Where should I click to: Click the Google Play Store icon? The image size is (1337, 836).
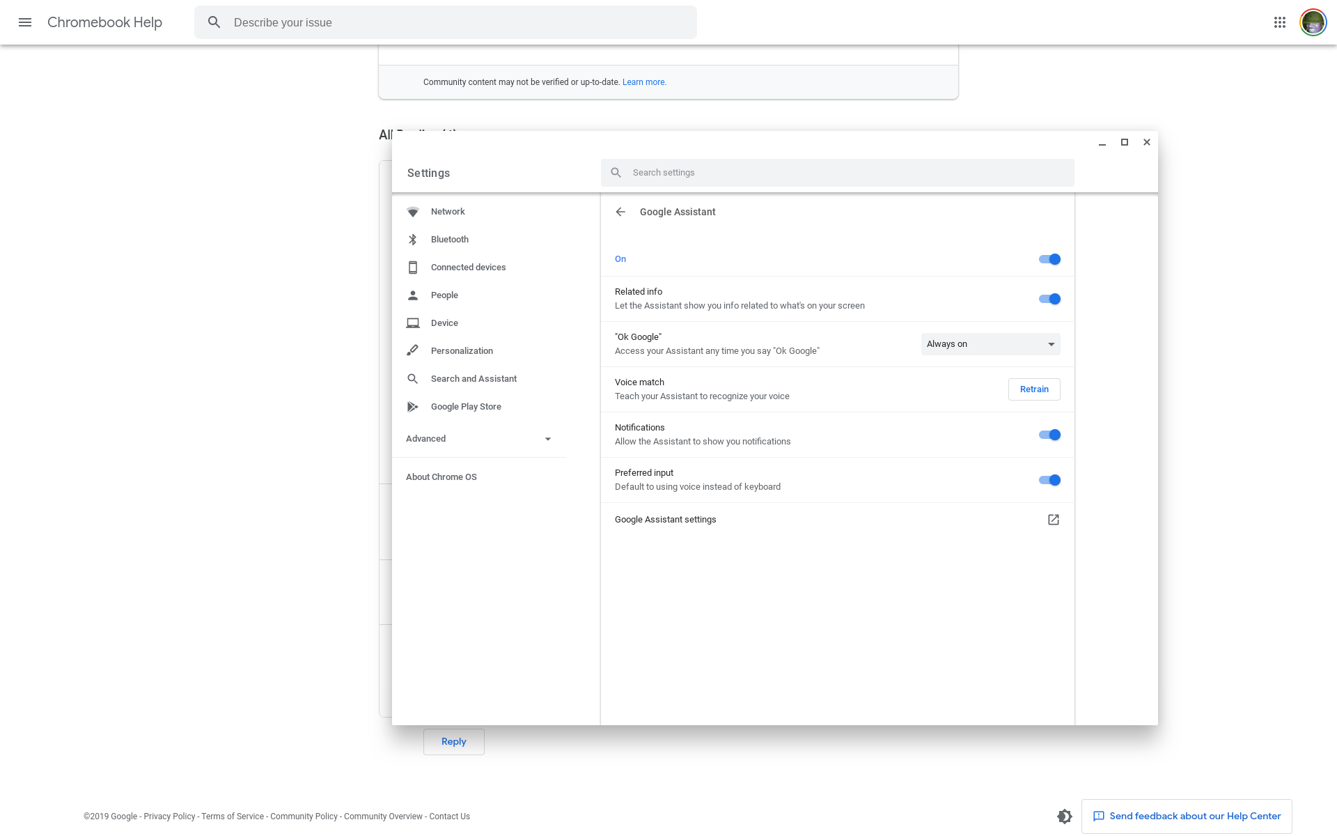(x=413, y=407)
